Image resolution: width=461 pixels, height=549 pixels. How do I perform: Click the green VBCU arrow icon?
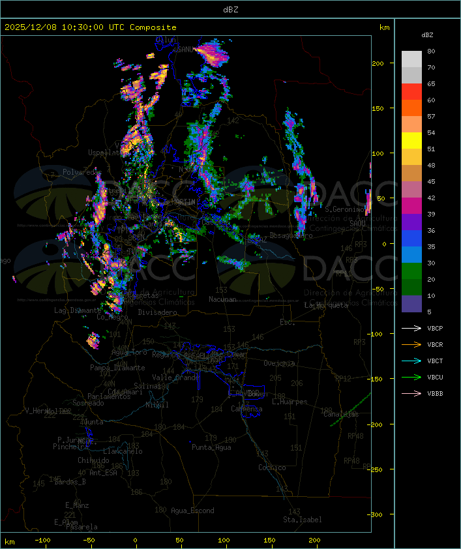click(x=411, y=377)
